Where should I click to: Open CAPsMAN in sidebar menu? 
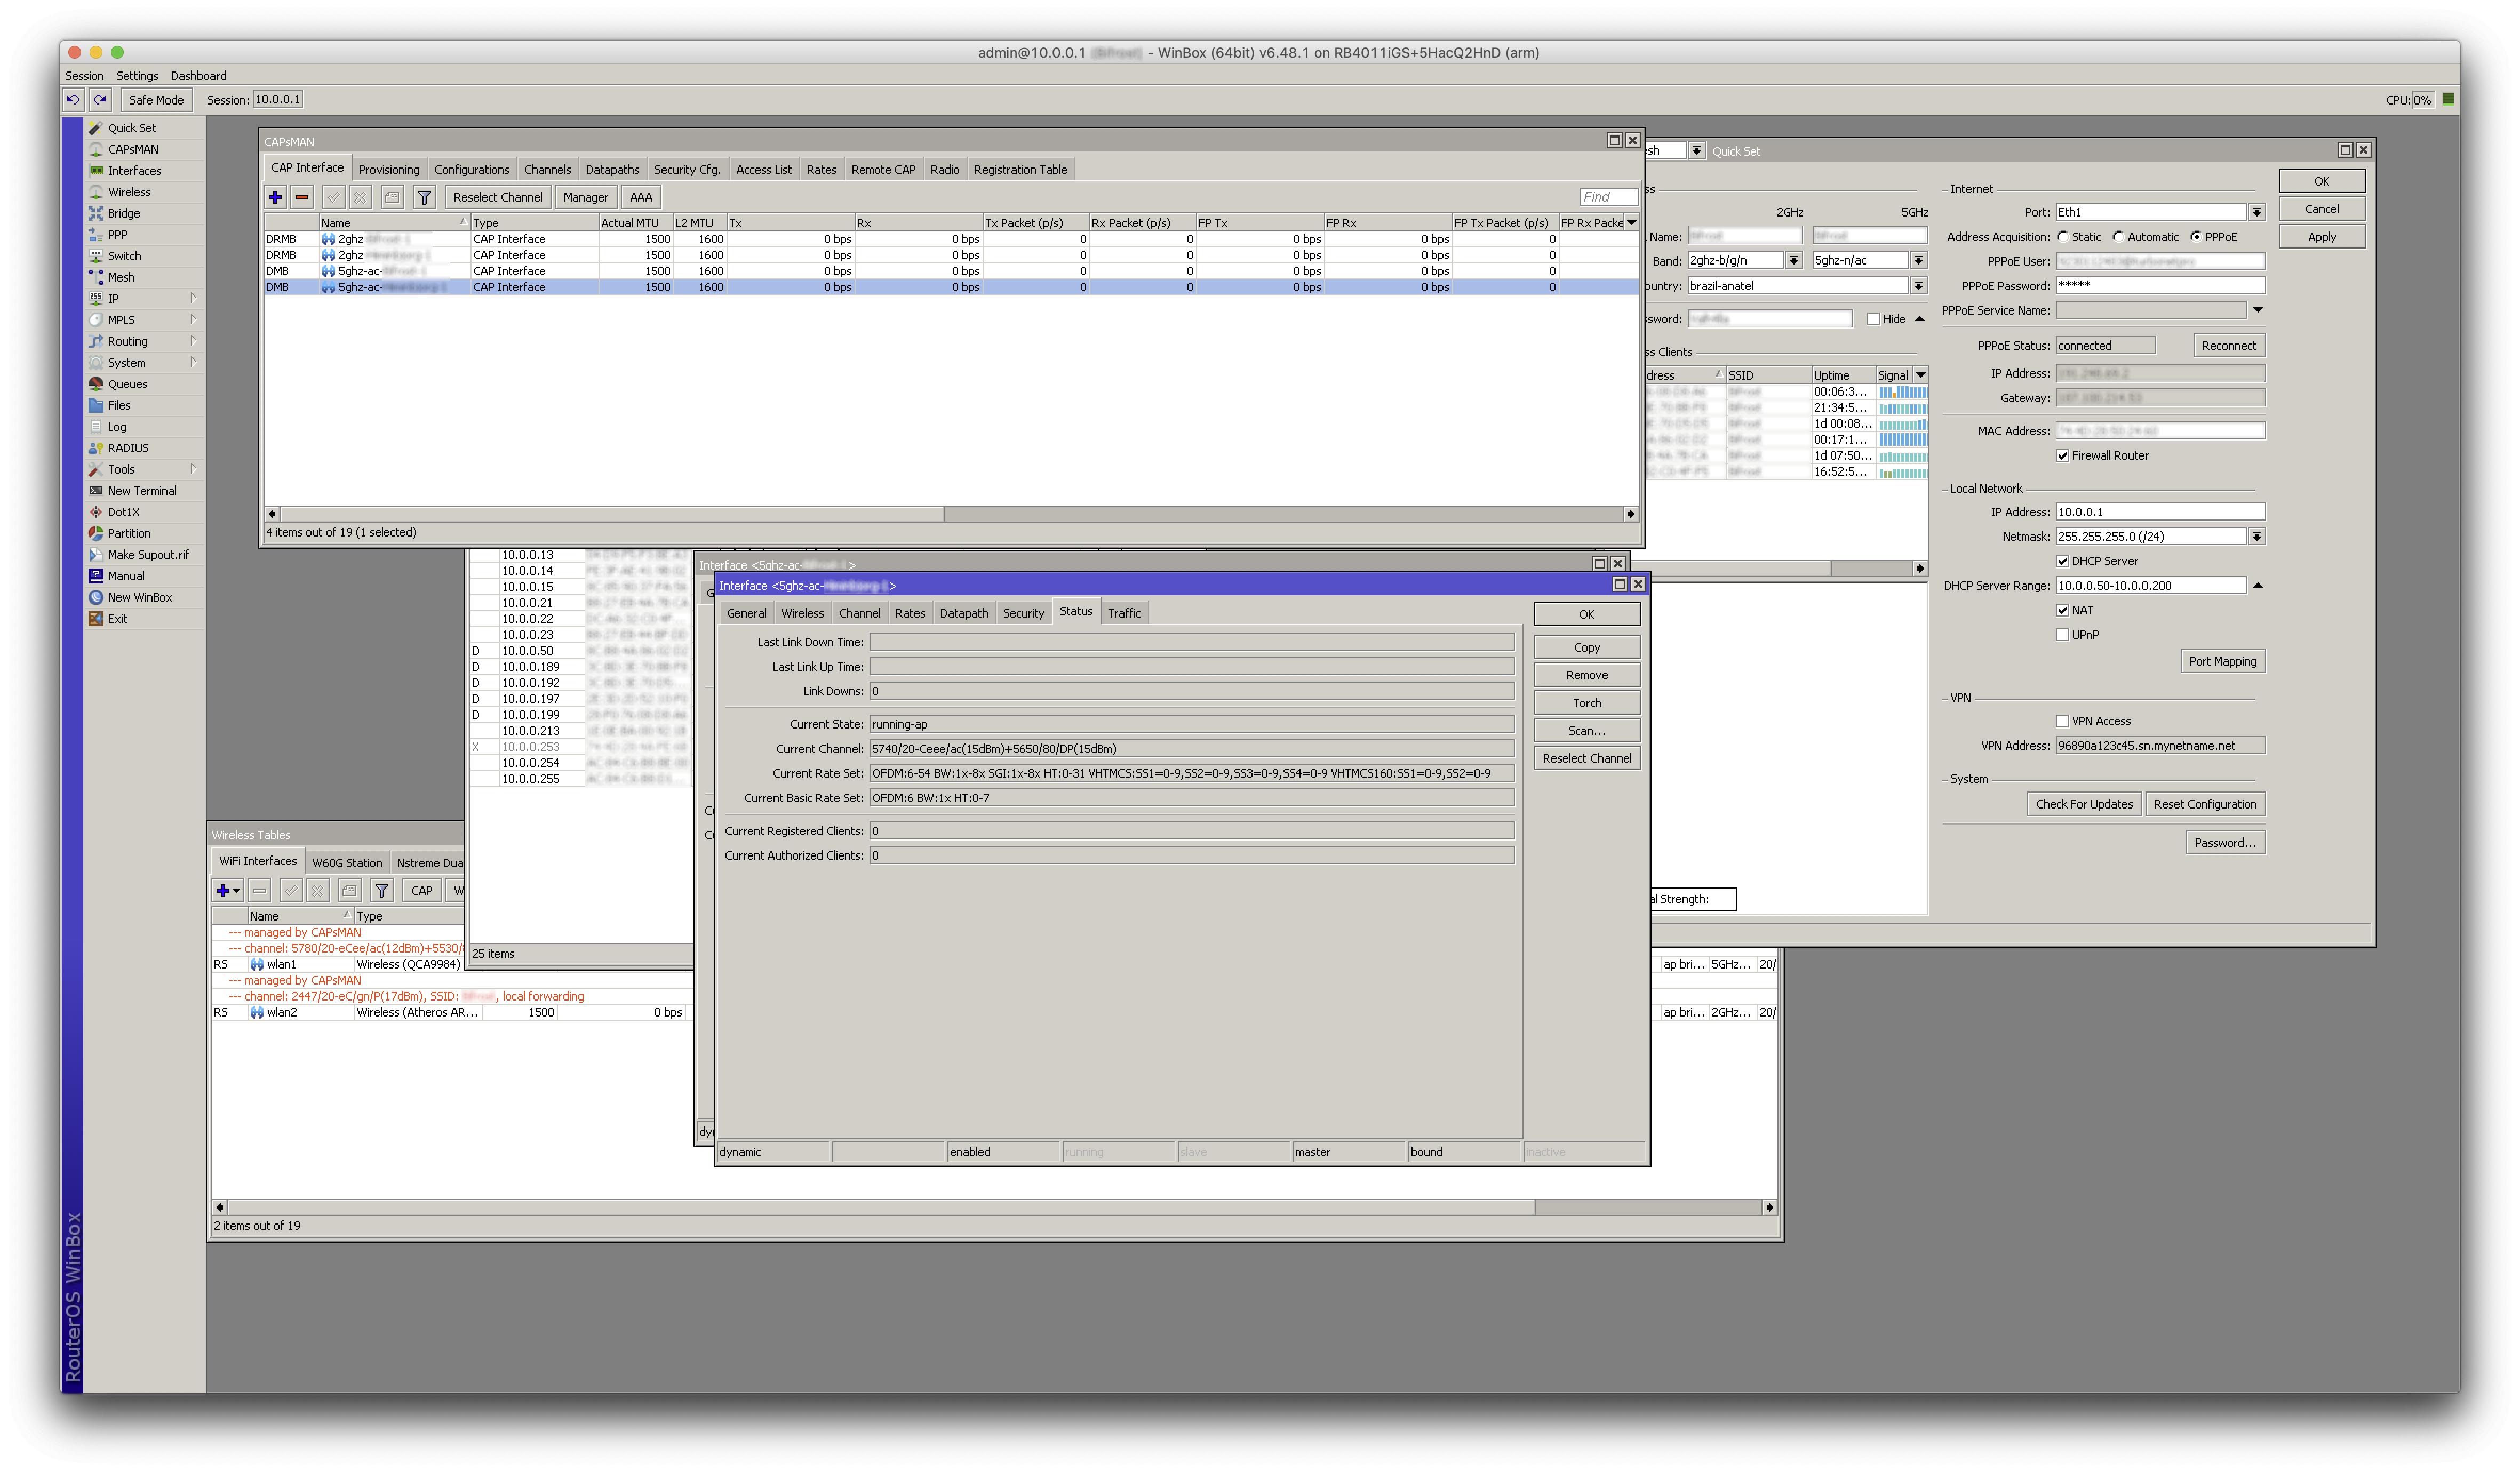coord(132,149)
